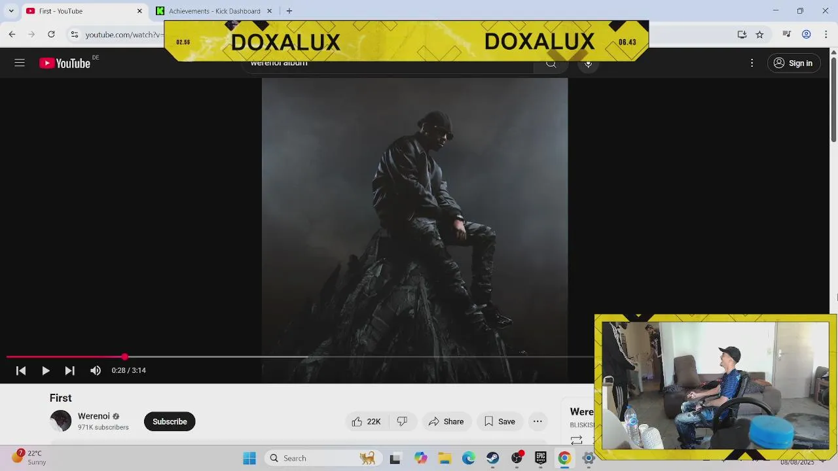Skip to the next video
Viewport: 838px width, 471px height.
click(69, 370)
